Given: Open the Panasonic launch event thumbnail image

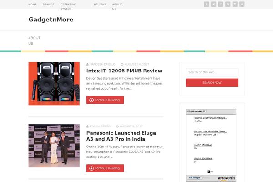Looking at the screenshot, I should pos(54,146).
